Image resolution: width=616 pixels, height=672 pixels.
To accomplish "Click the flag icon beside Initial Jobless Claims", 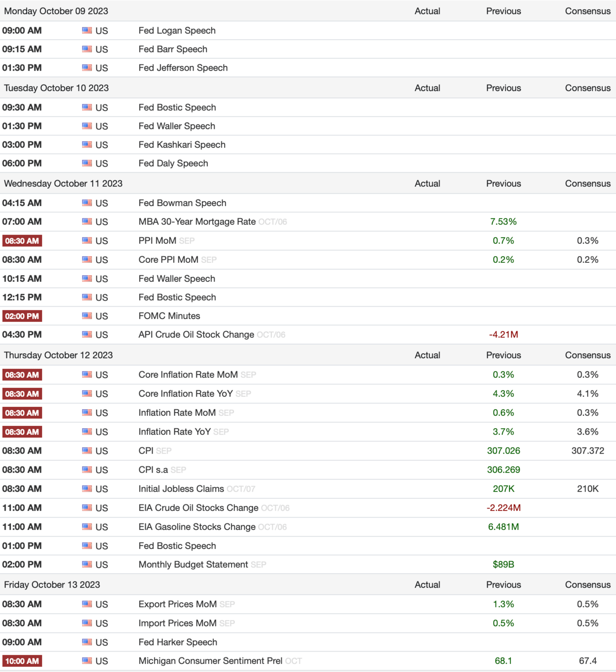I will point(87,488).
